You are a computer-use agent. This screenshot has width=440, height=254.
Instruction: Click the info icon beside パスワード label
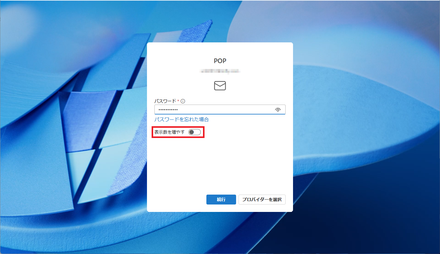point(183,101)
